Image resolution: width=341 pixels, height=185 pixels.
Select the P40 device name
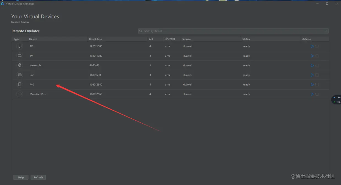(x=32, y=85)
